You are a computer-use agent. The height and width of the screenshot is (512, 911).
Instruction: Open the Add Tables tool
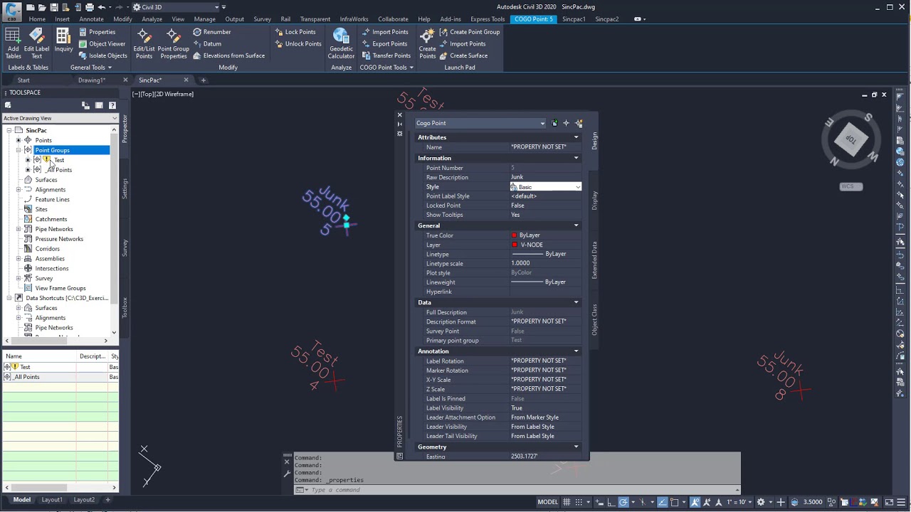tap(13, 43)
